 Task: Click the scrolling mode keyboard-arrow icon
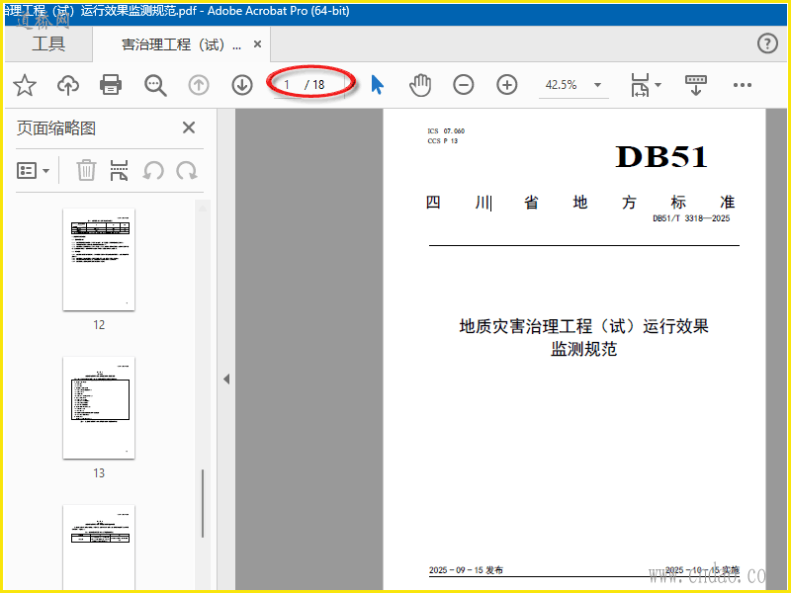pos(696,85)
